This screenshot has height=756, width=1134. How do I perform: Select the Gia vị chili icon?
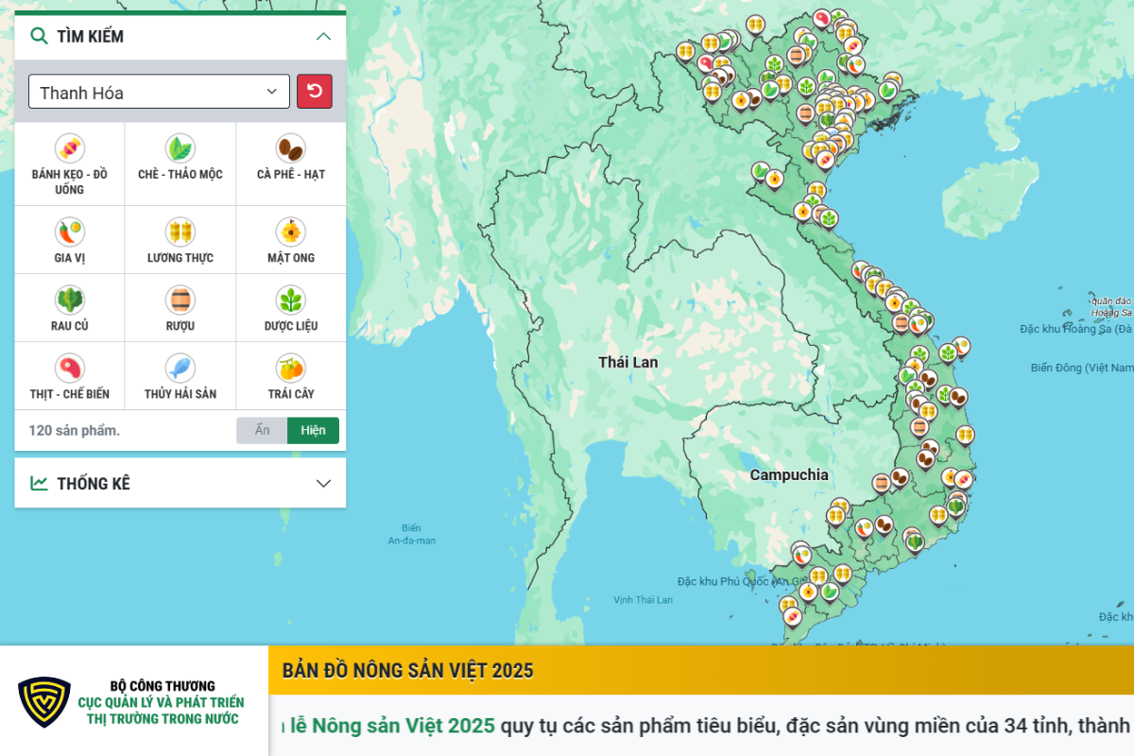click(x=70, y=232)
